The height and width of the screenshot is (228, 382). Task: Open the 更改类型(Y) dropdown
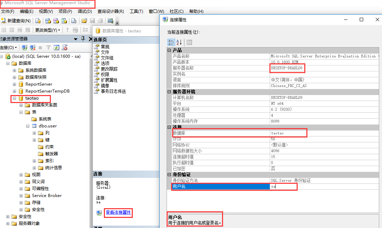[47, 30]
